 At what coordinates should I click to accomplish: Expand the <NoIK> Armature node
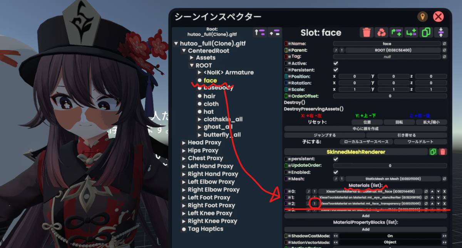[199, 73]
